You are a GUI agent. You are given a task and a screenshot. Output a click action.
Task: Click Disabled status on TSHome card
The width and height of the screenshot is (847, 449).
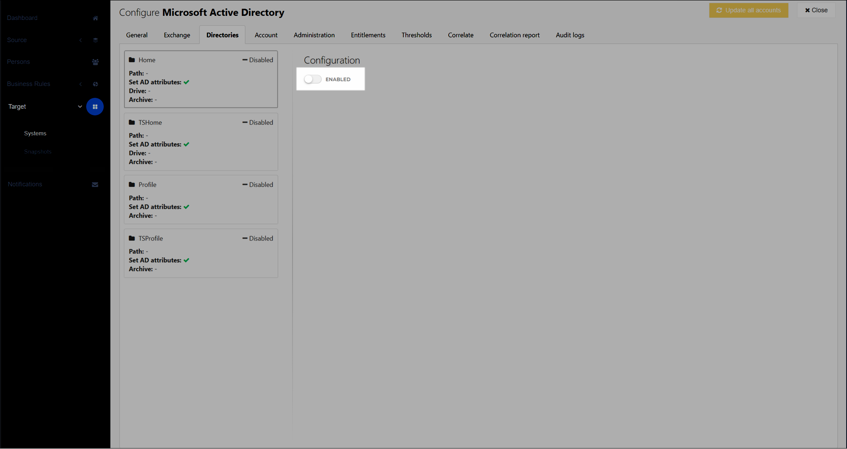click(258, 122)
